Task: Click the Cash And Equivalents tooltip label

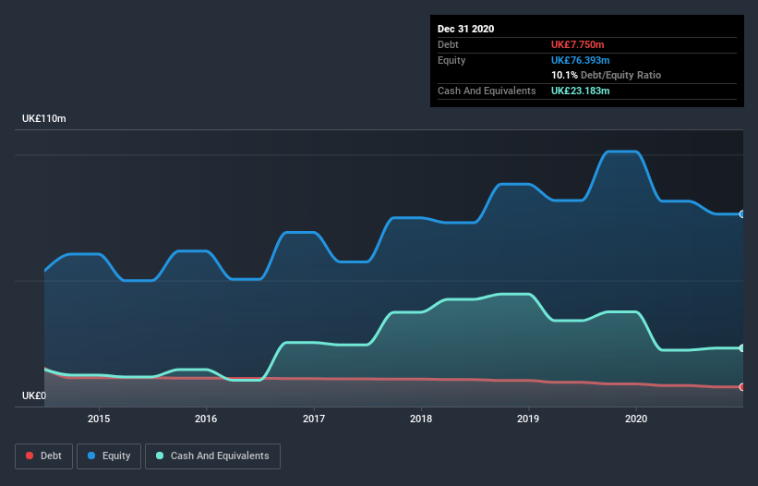Action: pos(487,91)
